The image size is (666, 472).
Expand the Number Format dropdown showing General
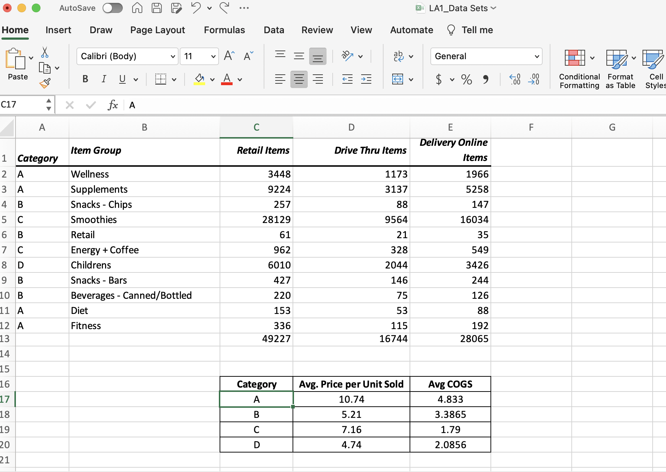[537, 56]
